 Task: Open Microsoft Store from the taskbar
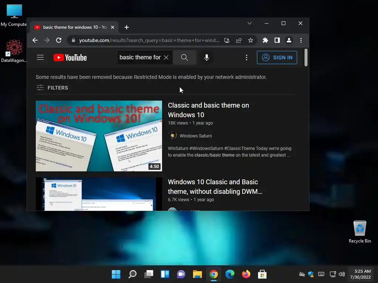262,274
